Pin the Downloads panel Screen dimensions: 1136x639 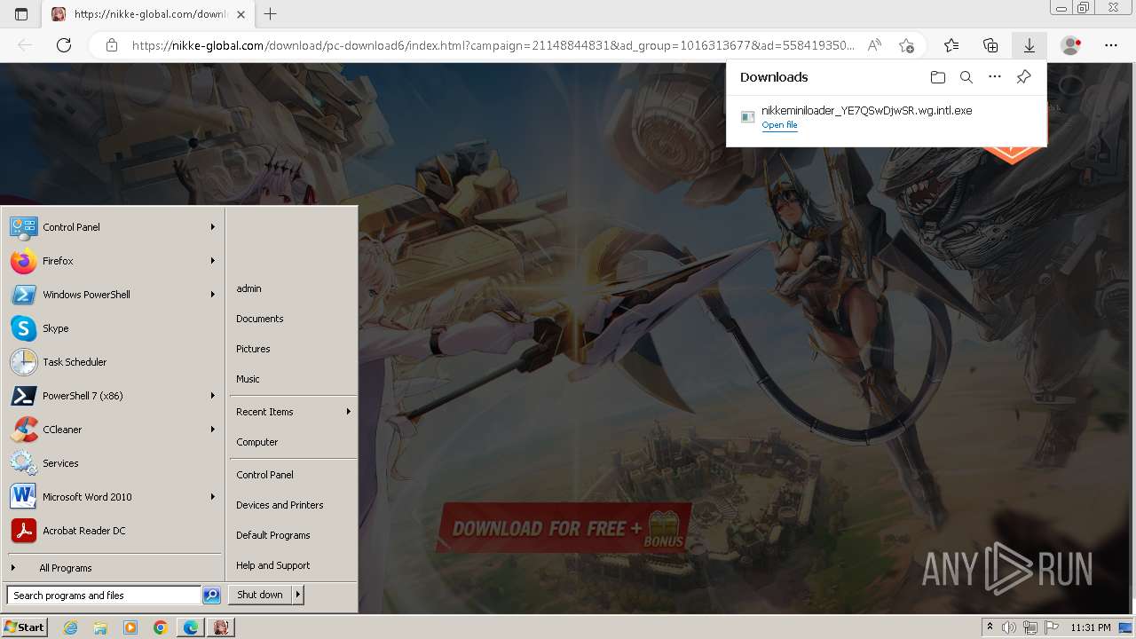1023,77
